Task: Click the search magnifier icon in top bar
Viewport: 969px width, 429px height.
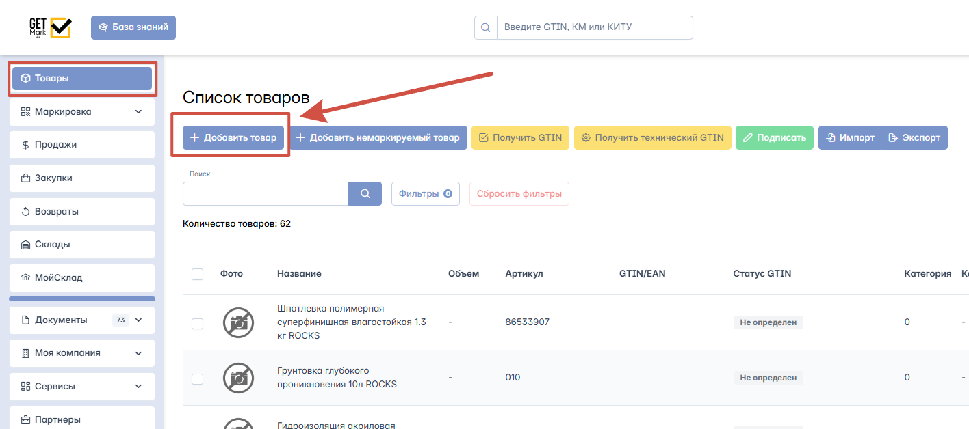Action: (x=486, y=28)
